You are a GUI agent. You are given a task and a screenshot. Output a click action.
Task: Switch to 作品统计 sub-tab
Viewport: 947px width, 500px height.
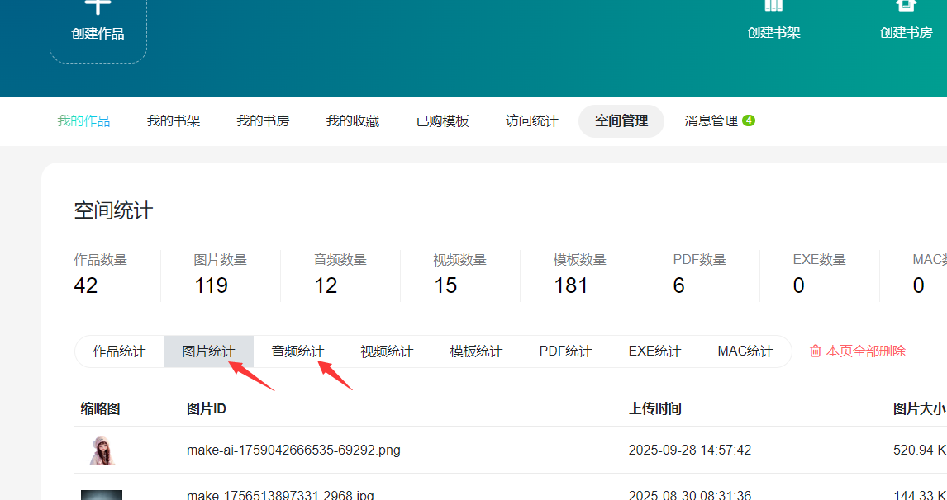[x=119, y=351]
